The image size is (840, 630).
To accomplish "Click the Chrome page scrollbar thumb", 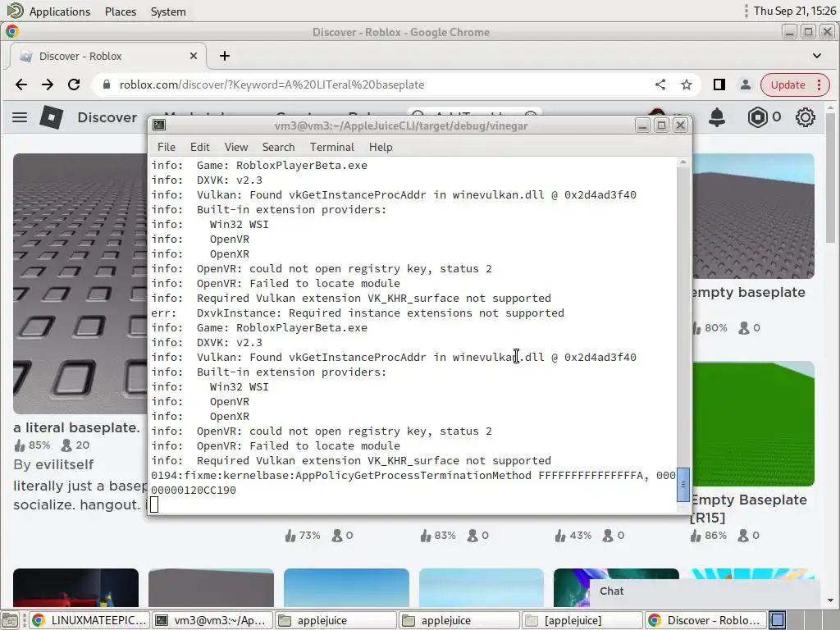I will 830,177.
